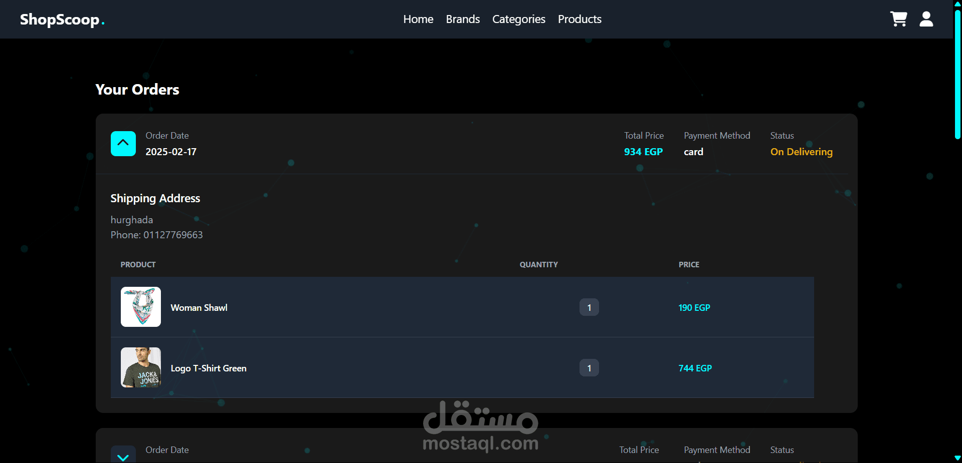Click the 744 EGP price
This screenshot has width=962, height=463.
click(x=695, y=368)
